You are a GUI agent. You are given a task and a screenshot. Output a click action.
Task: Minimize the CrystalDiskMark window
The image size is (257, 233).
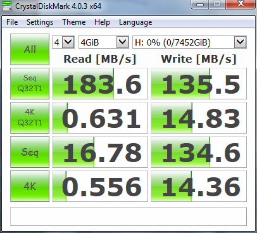click(200, 4)
